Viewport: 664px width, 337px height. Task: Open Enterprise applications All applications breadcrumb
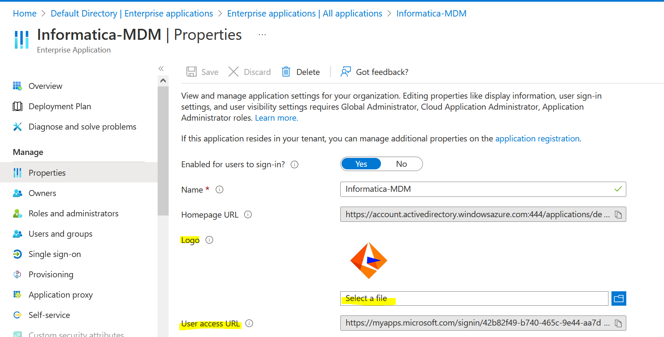305,14
